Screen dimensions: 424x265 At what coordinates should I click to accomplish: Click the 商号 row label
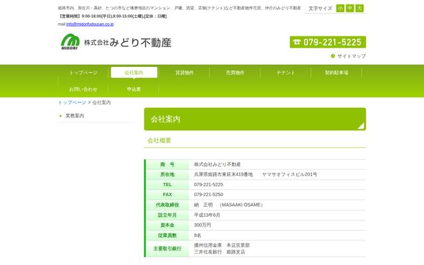[x=168, y=164]
